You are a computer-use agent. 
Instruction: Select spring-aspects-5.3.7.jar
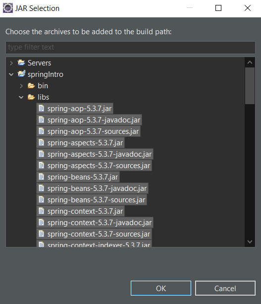tap(81, 143)
